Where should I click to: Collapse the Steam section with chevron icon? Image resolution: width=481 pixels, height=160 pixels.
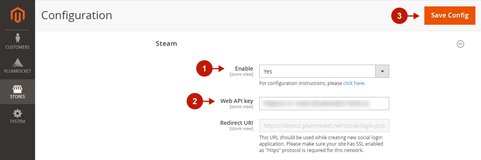tap(460, 44)
